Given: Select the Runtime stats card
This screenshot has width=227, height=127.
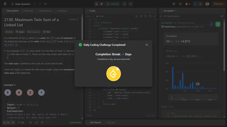Looking at the screenshot, I should [191, 39].
